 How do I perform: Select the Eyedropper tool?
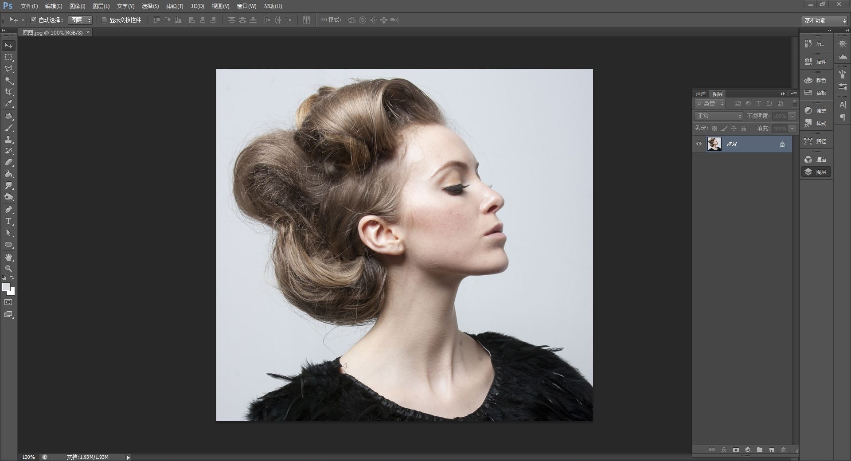point(8,104)
